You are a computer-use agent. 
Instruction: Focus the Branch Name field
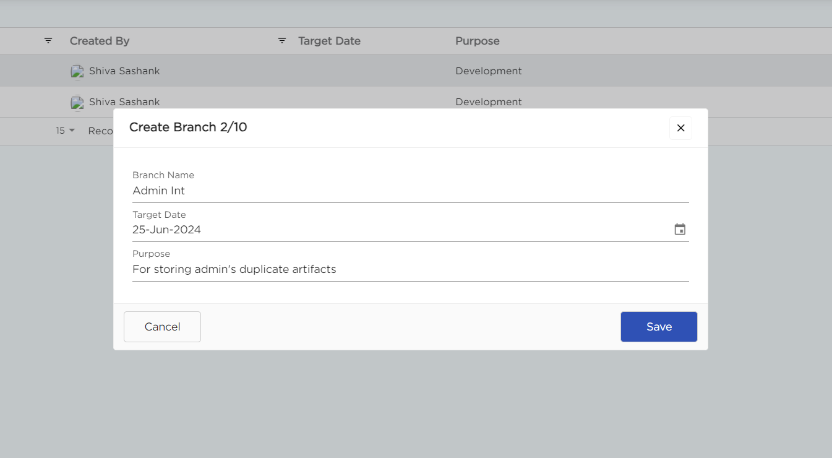tap(410, 191)
